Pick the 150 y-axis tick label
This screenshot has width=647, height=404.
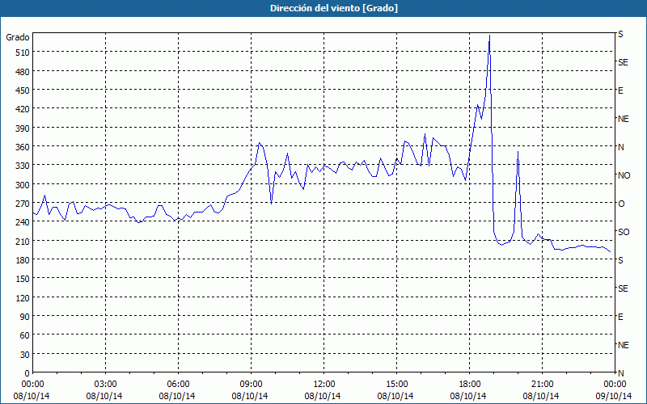[23, 279]
